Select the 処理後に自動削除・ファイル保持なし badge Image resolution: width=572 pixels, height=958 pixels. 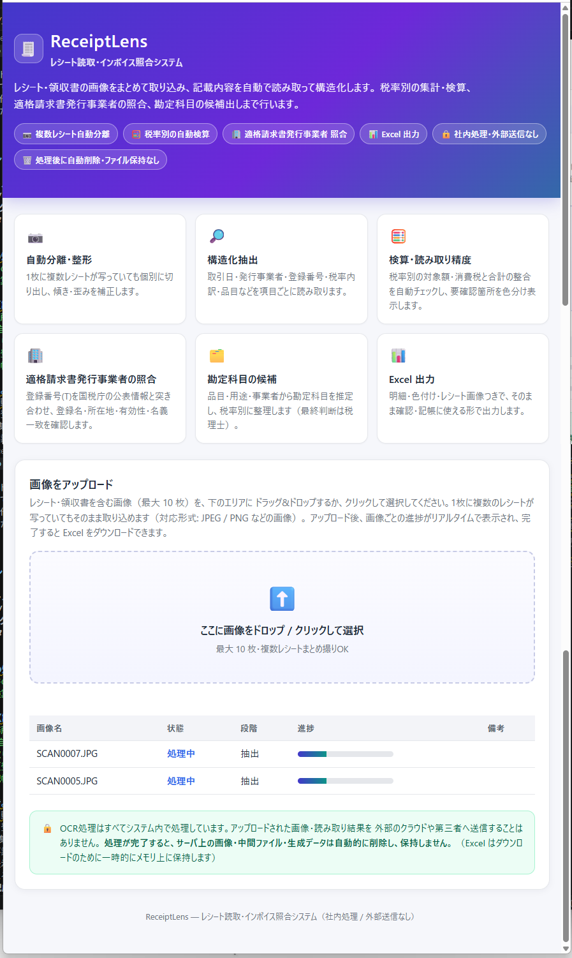tap(91, 160)
